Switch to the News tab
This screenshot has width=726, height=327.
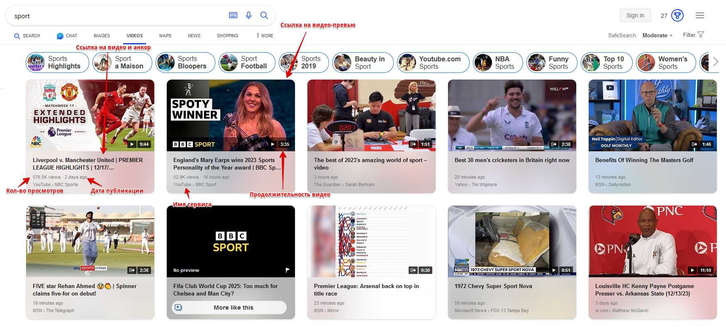(194, 36)
